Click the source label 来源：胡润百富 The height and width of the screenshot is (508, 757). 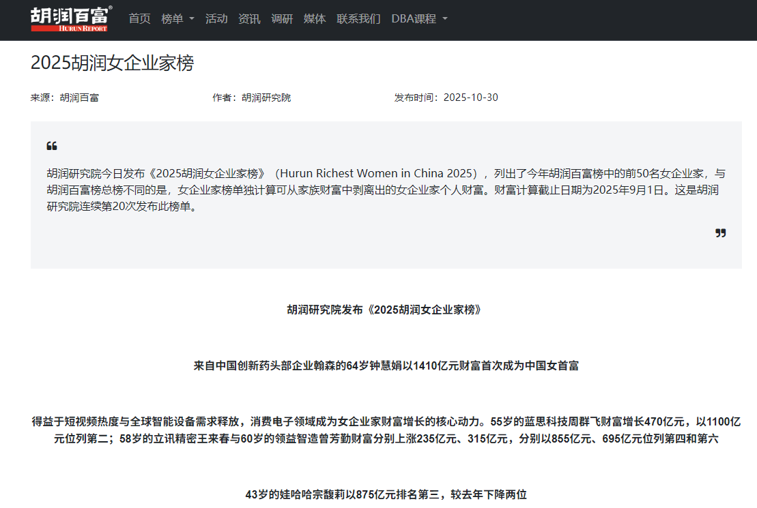(65, 98)
